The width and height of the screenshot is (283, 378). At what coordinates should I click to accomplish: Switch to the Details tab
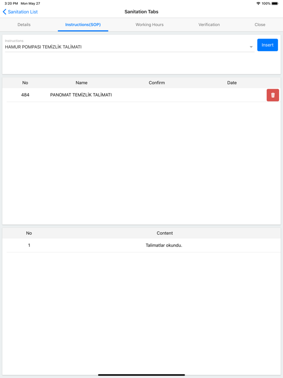[24, 25]
